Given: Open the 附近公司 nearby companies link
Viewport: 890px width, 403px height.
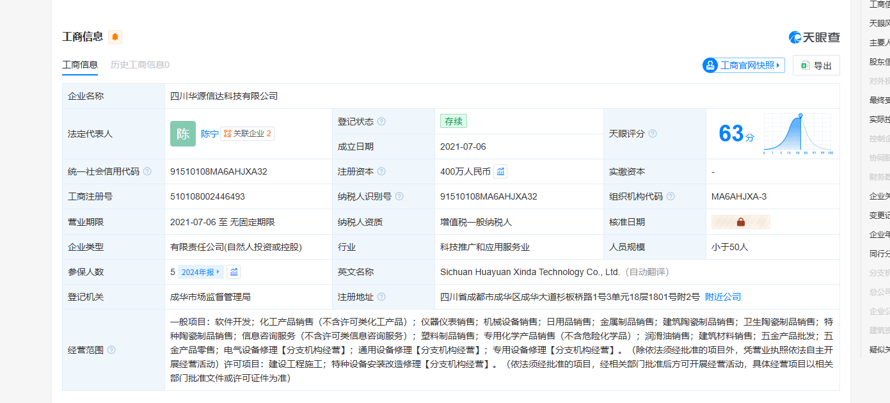Looking at the screenshot, I should click(723, 297).
